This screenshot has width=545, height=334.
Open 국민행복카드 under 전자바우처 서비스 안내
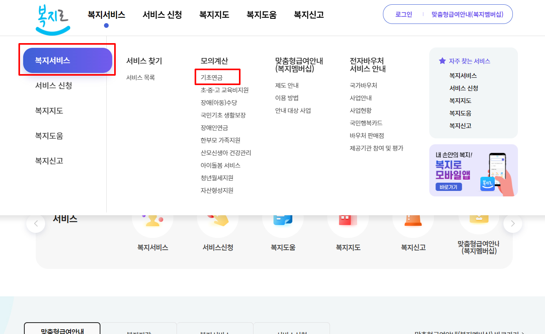(366, 123)
